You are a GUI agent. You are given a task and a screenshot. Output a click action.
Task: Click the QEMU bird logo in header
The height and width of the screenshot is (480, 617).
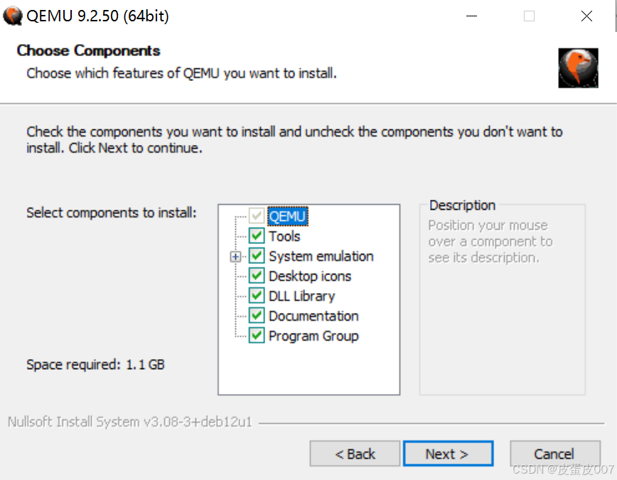click(x=578, y=68)
